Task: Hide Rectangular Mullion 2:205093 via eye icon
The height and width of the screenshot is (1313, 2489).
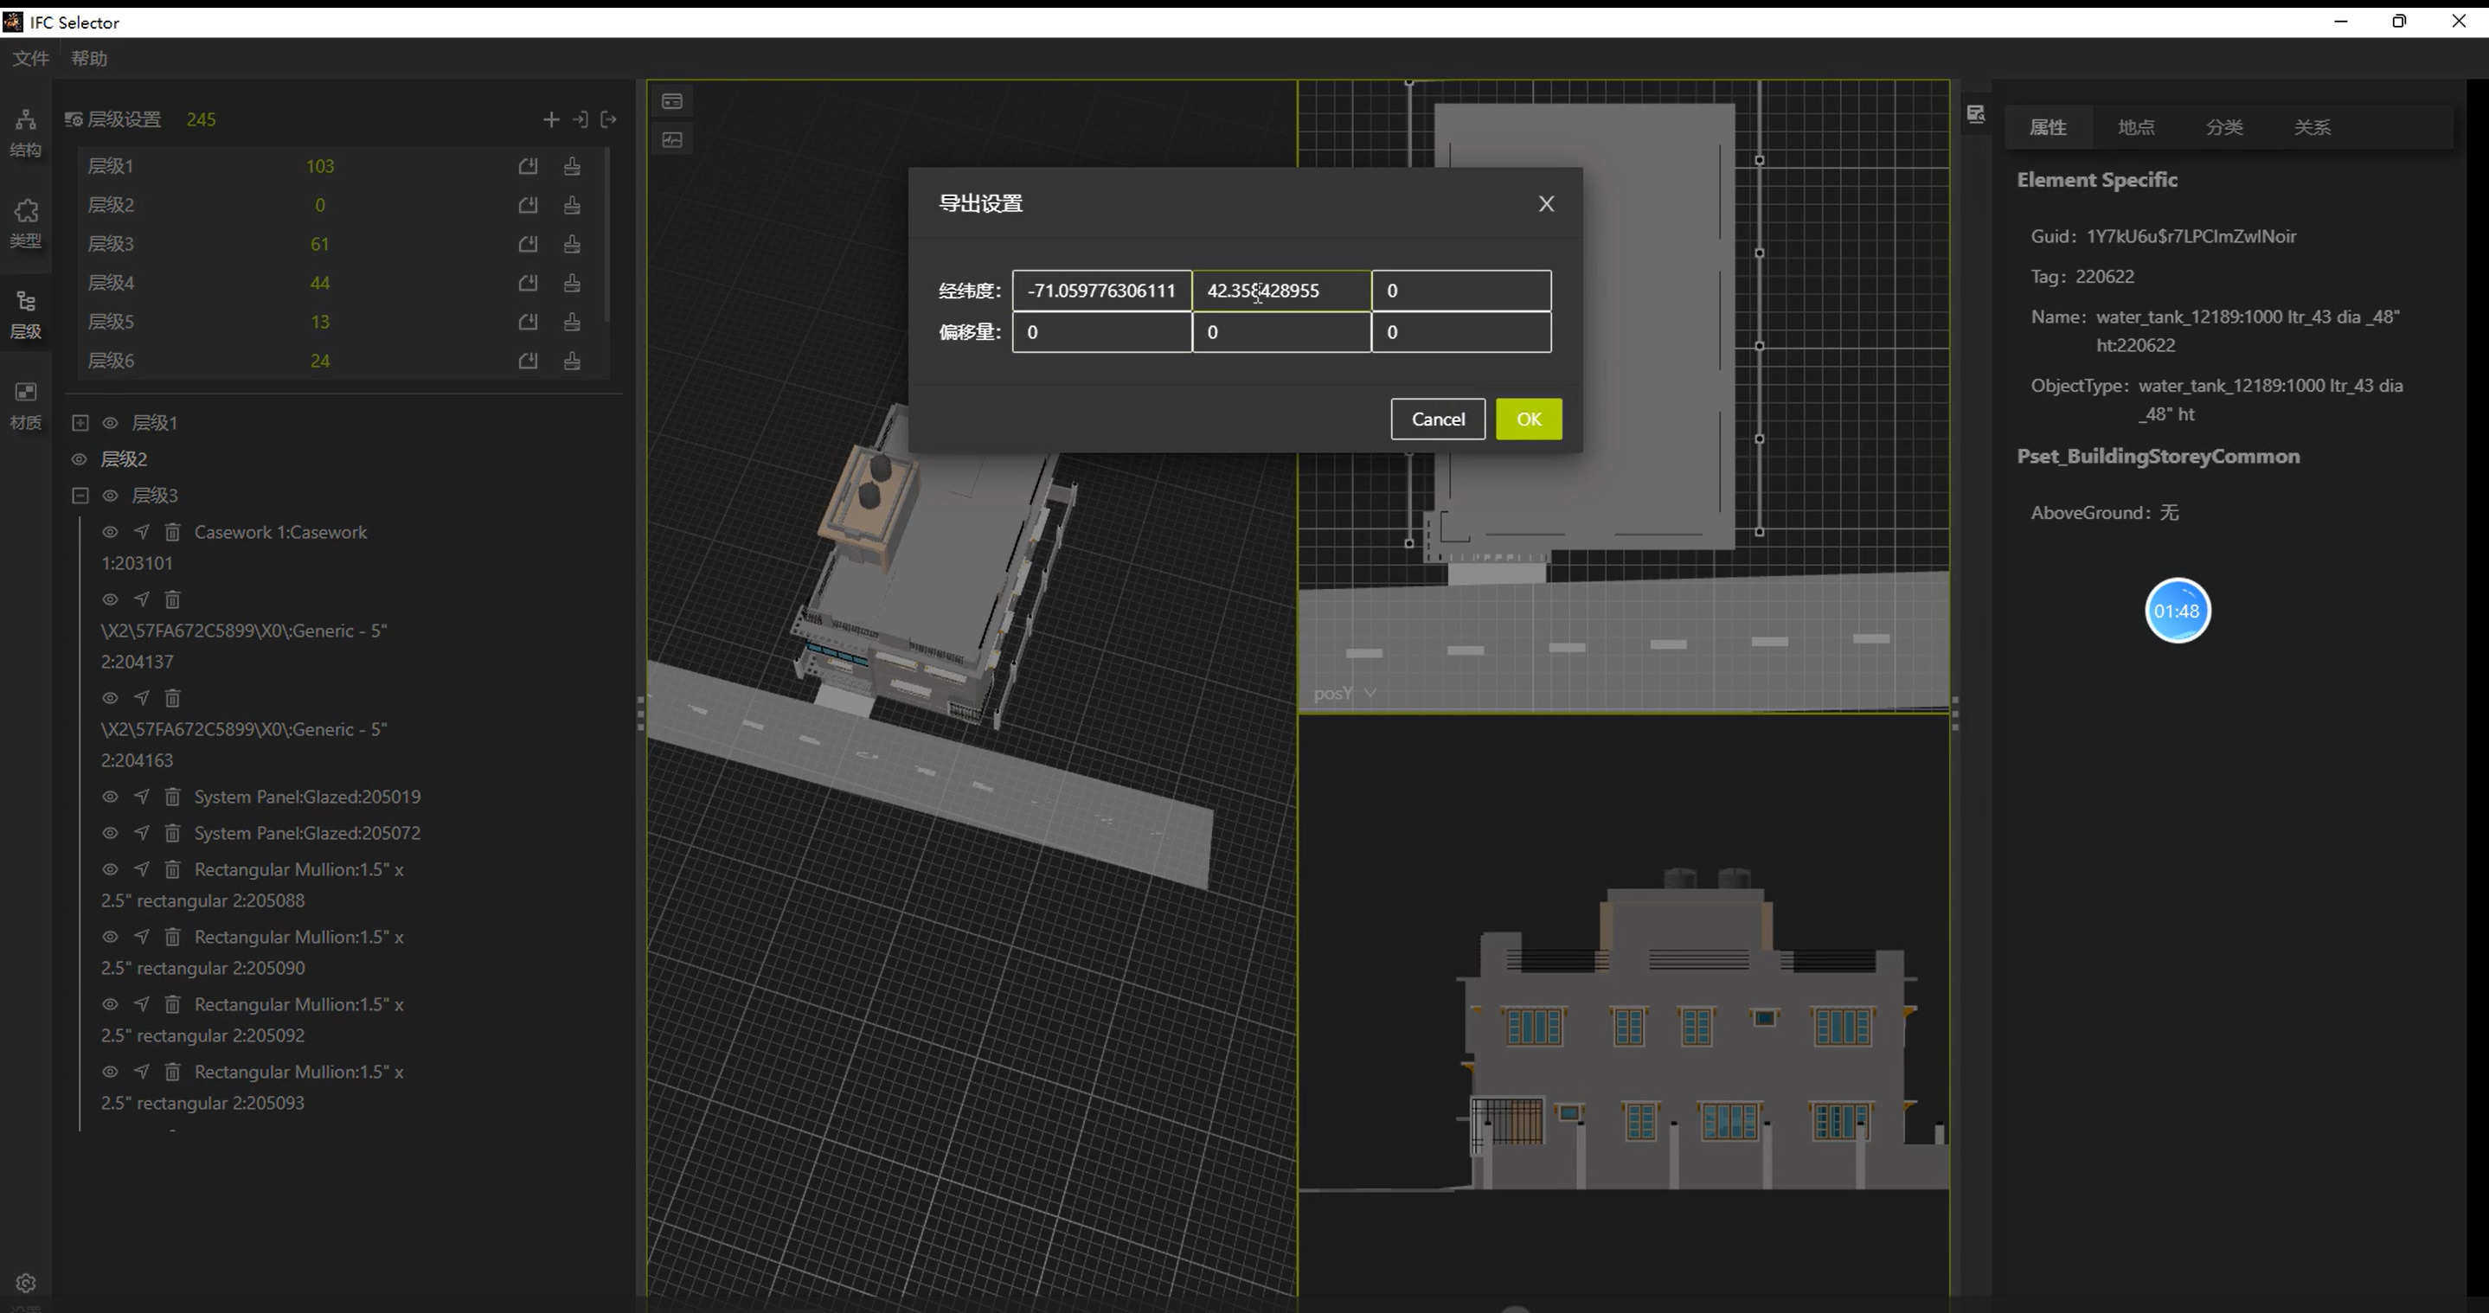Action: point(110,1072)
